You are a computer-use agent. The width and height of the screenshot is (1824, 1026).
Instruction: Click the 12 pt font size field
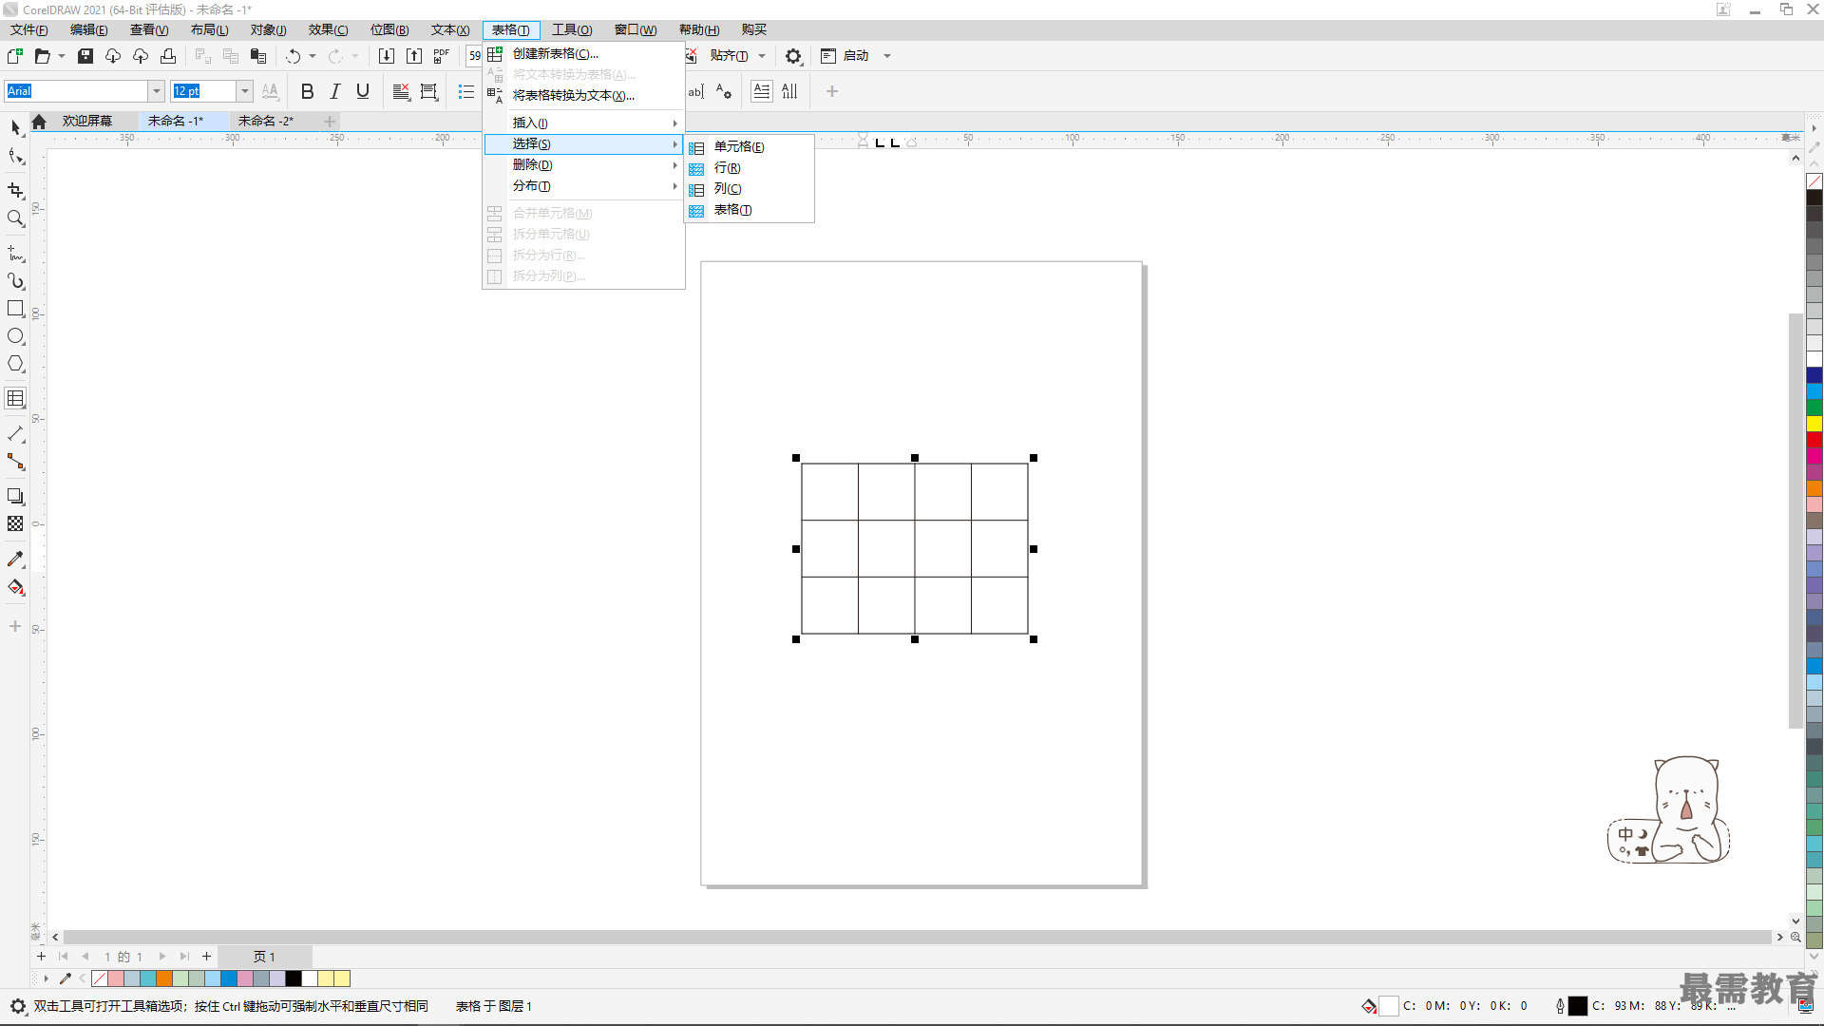coord(203,91)
